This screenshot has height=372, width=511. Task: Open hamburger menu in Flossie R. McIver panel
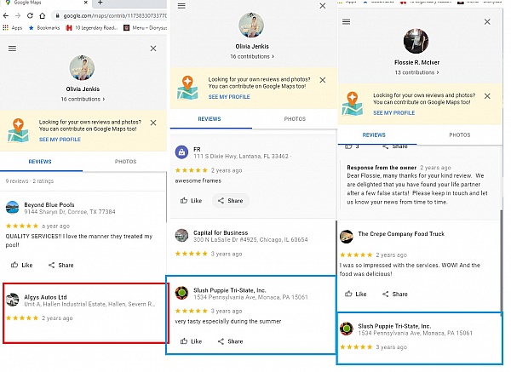[346, 22]
